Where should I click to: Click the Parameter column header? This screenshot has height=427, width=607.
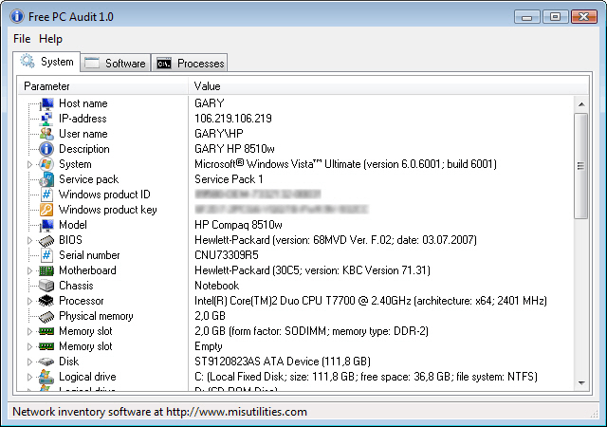coord(103,86)
